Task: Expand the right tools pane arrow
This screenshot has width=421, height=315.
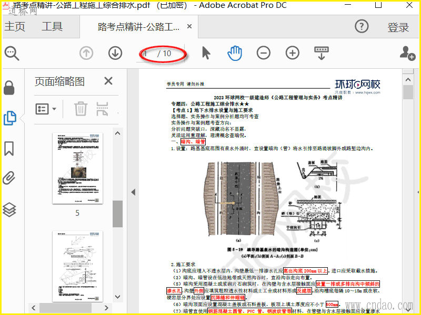Action: tap(418, 192)
